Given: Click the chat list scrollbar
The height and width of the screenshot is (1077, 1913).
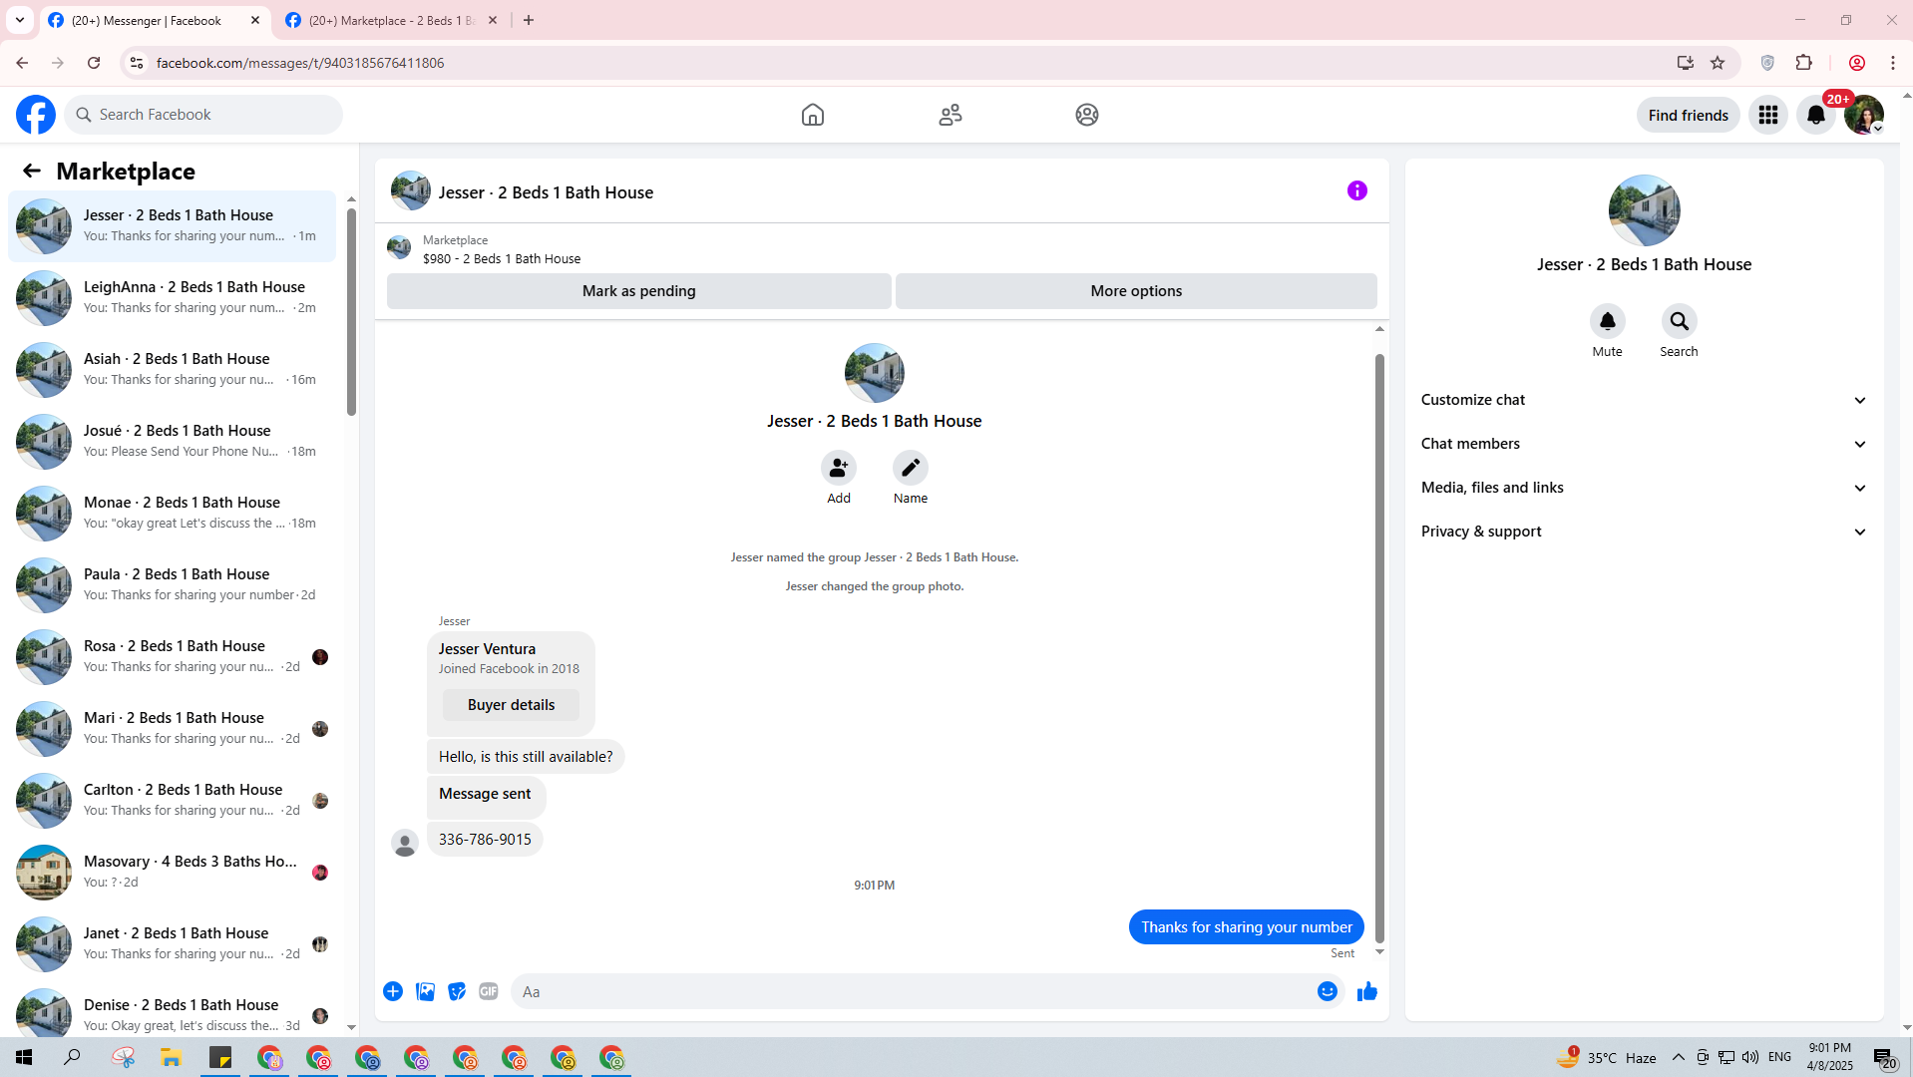Looking at the screenshot, I should (351, 311).
